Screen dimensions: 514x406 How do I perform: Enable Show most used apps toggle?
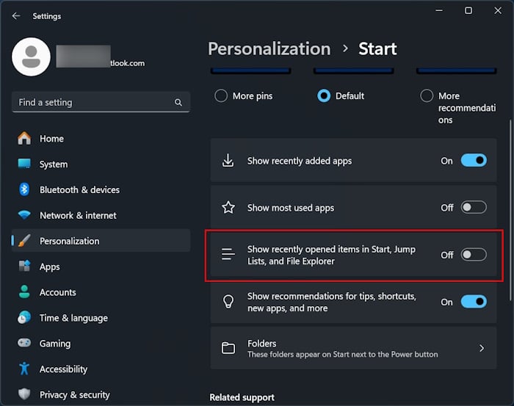(x=474, y=208)
